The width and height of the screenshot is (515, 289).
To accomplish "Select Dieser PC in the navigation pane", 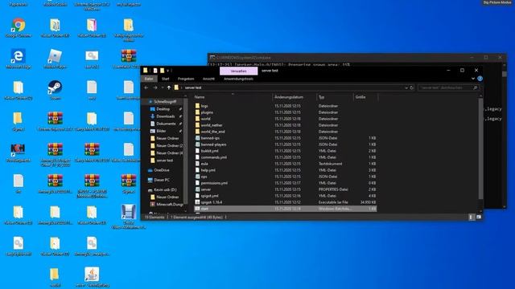I will pyautogui.click(x=162, y=180).
